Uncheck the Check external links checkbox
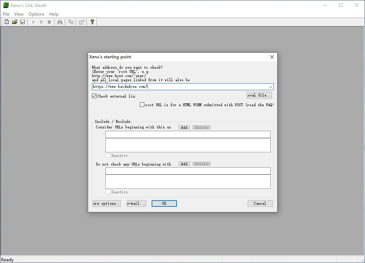This screenshot has width=365, height=263. pos(94,96)
